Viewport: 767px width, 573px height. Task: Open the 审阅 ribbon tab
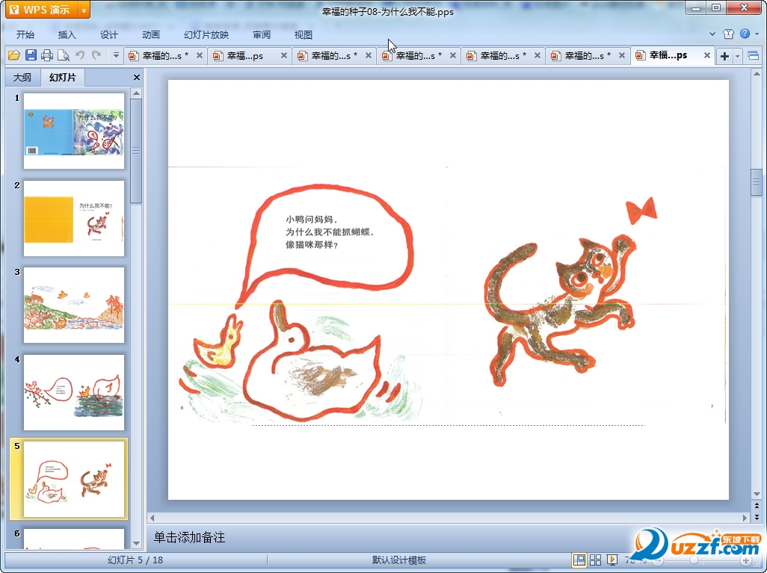[x=262, y=34]
